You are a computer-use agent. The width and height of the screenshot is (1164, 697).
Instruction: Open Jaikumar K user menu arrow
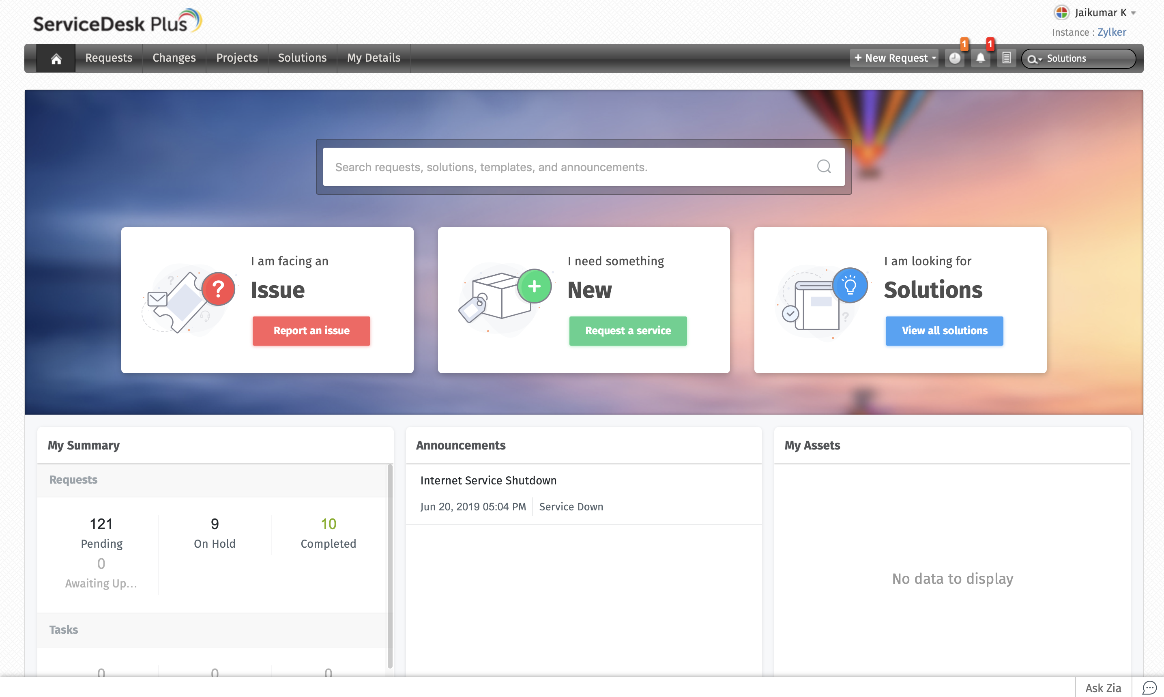point(1134,13)
